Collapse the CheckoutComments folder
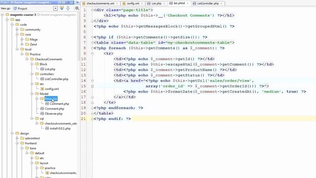Viewport: 316px width, 178px height. pyautogui.click(x=27, y=59)
